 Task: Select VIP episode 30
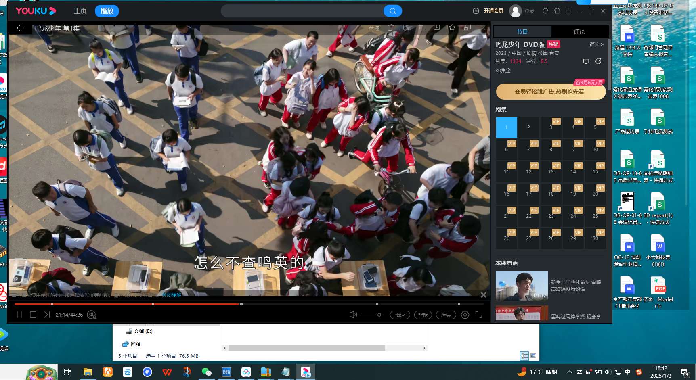(595, 238)
